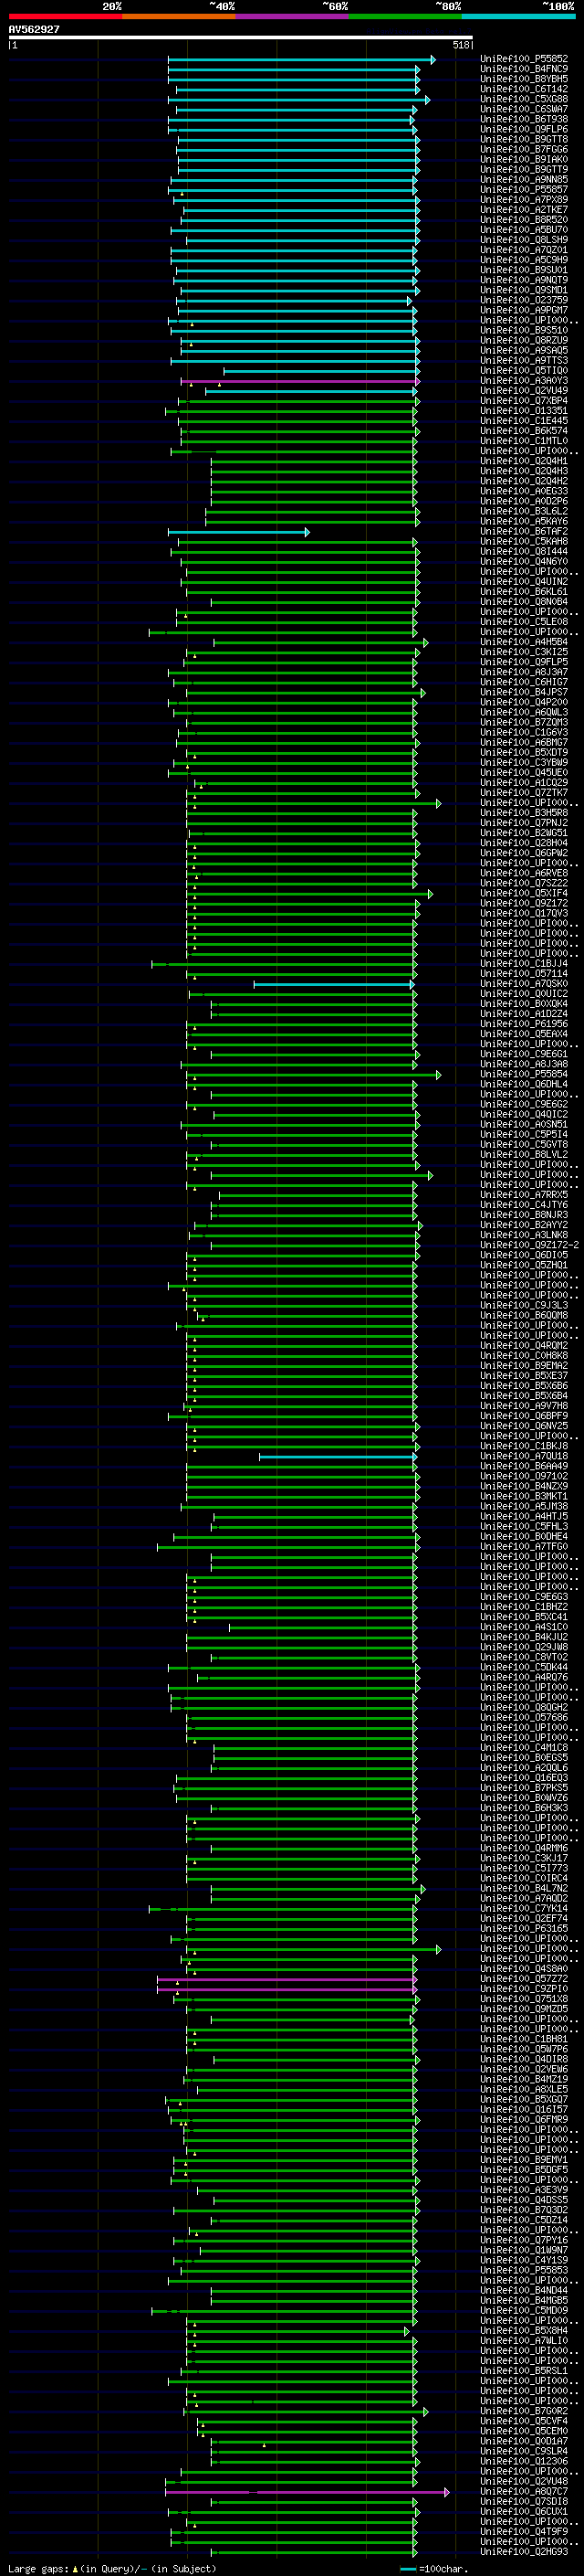Viewport: 584px width, 2576px height.
Task: Select the UniRef100_Q5XIF4 label
Action: (524, 893)
